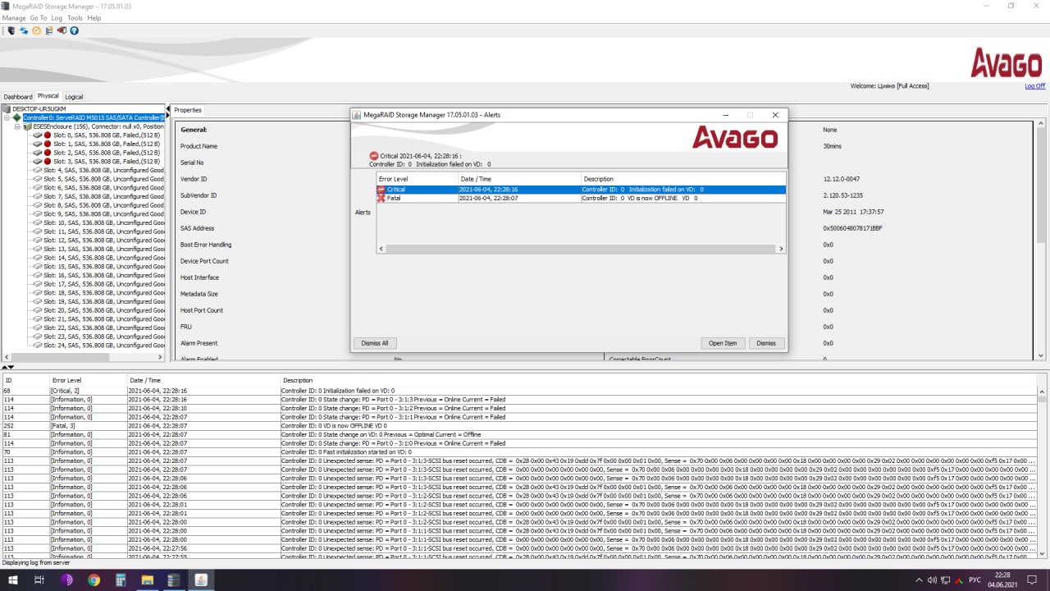Collapse the ESESEnclosure tree node
1050x591 pixels.
[x=18, y=126]
